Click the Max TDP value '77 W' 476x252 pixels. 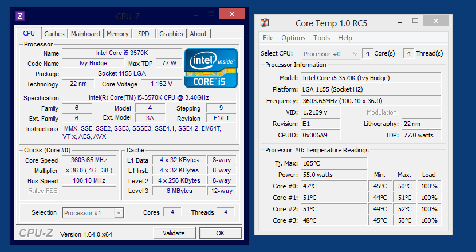pyautogui.click(x=169, y=63)
